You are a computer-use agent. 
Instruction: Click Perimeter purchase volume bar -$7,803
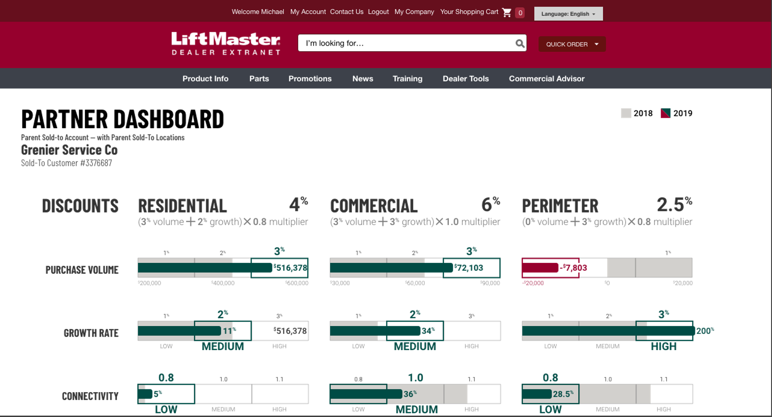540,268
